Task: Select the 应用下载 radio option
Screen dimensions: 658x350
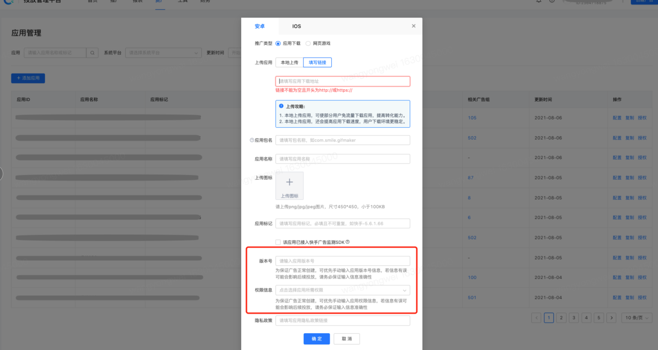Action: (x=278, y=44)
